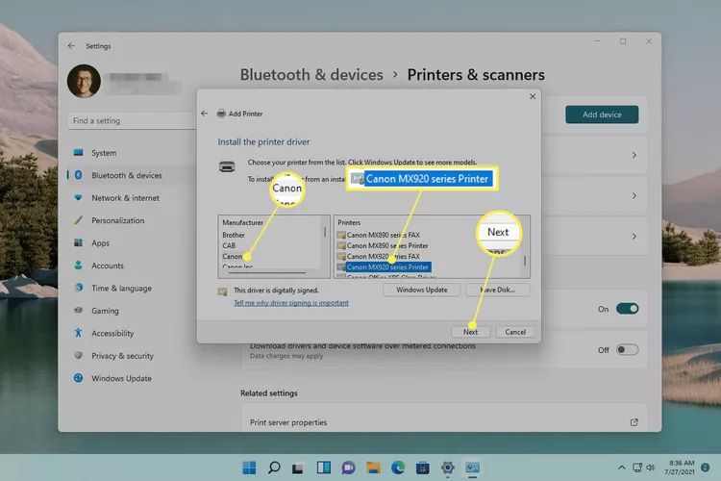Image resolution: width=721 pixels, height=481 pixels.
Task: Go back in Settings window
Action: point(71,45)
